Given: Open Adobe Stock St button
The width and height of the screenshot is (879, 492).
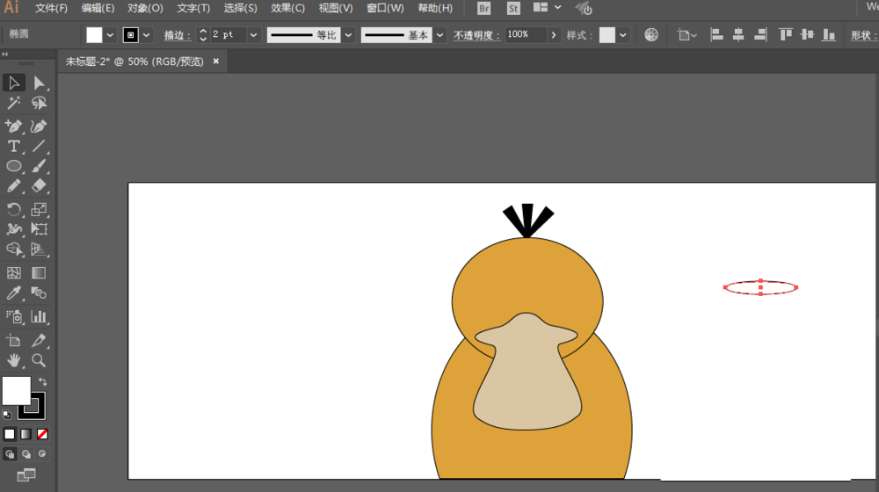Looking at the screenshot, I should click(x=513, y=9).
